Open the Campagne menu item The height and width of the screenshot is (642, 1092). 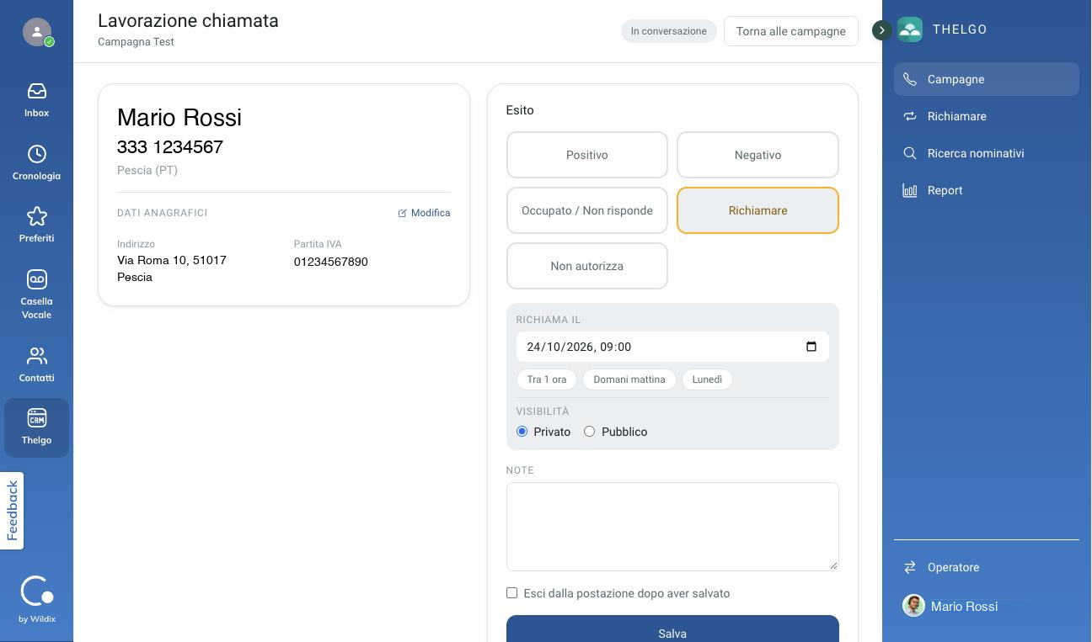point(986,79)
